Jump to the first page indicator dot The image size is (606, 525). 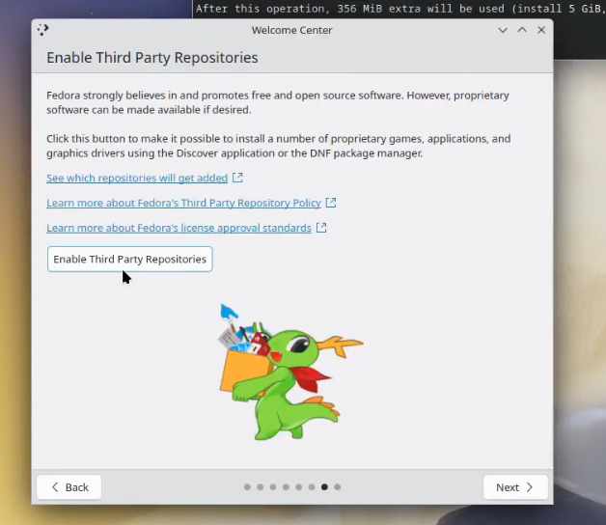tap(247, 487)
